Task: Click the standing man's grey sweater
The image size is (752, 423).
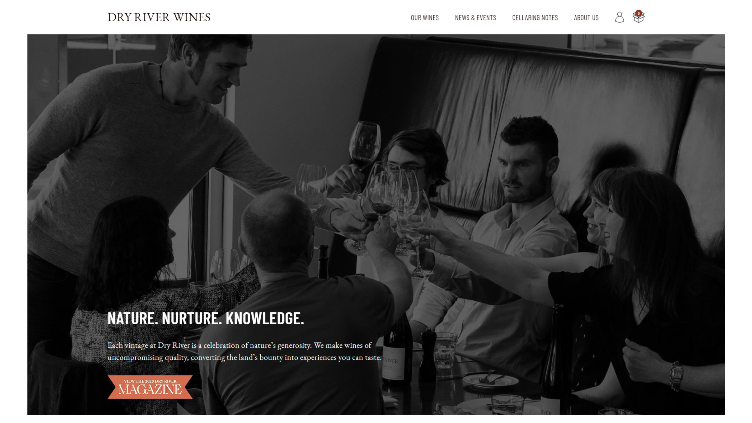Action: (125, 157)
